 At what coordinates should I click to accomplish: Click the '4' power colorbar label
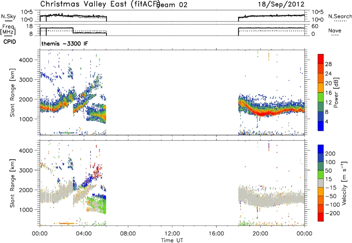pos(326,121)
